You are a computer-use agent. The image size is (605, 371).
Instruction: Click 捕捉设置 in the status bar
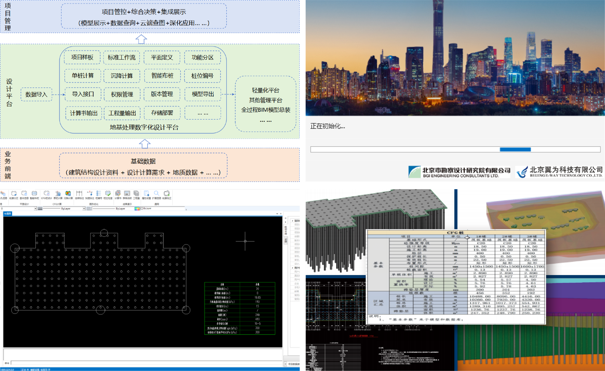(x=35, y=370)
